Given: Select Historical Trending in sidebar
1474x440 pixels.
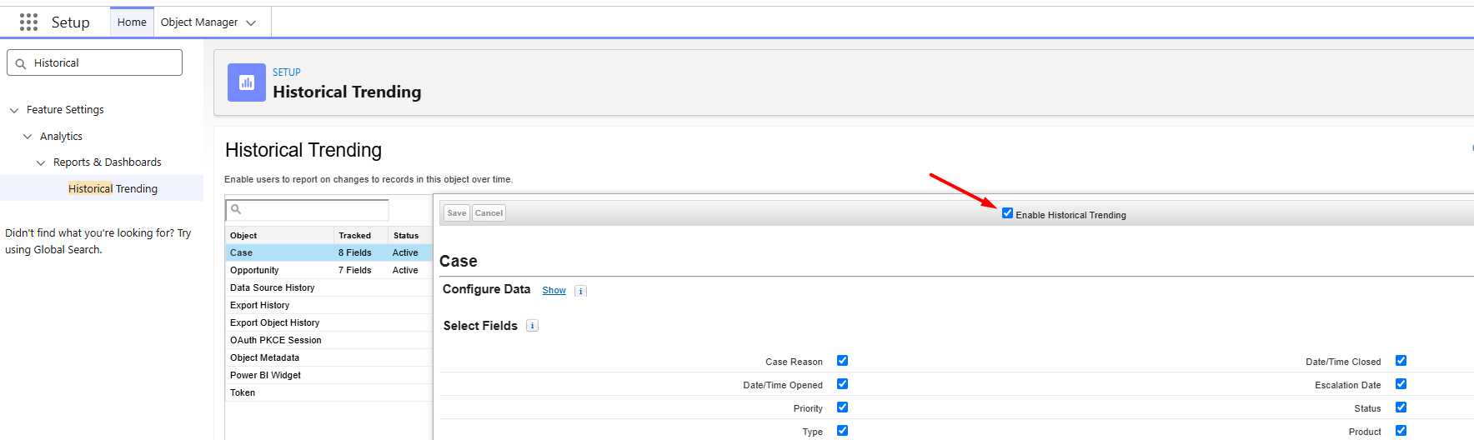Looking at the screenshot, I should pos(113,188).
